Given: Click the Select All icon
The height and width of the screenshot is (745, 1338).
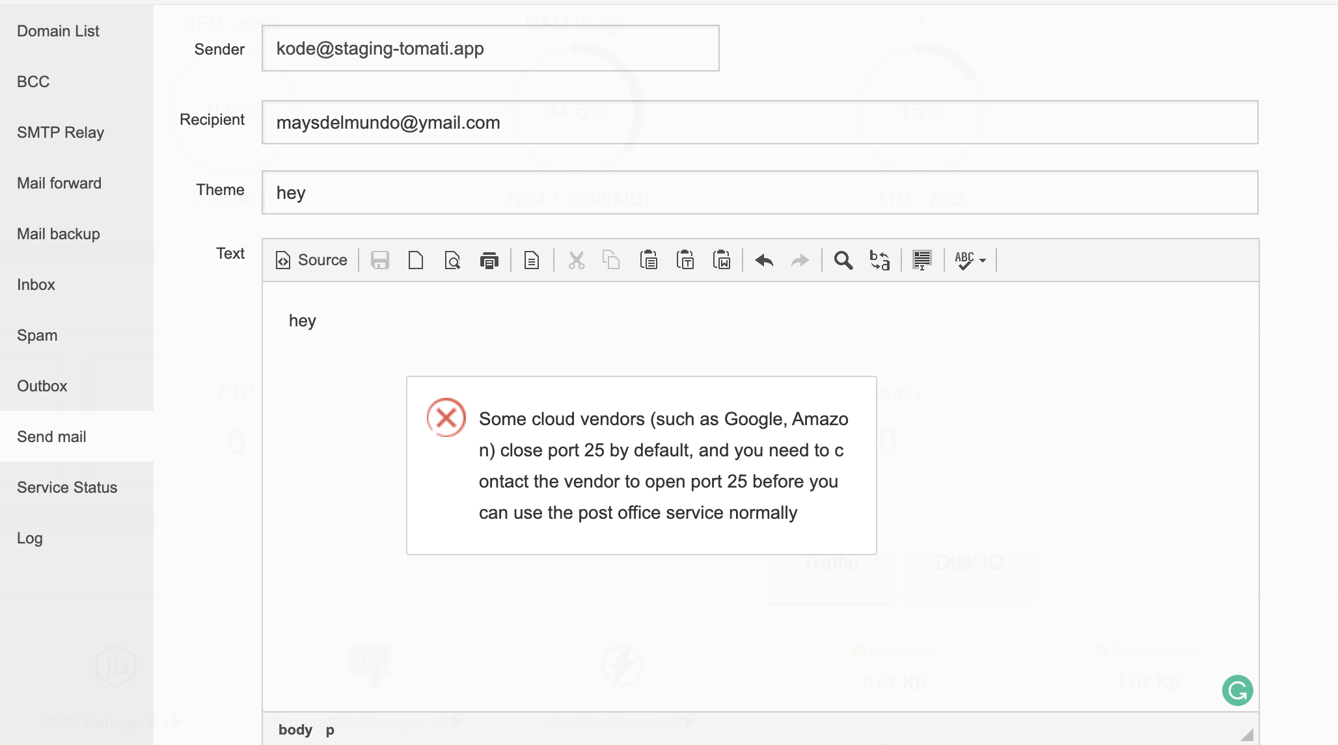Looking at the screenshot, I should [922, 260].
